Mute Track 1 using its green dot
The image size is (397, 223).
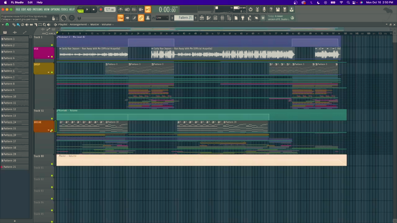(52, 45)
